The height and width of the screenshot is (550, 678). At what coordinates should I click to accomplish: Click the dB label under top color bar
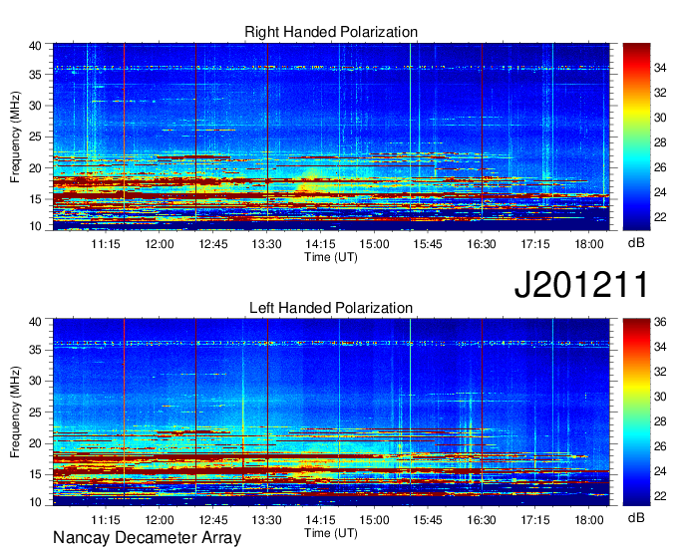pos(636,243)
